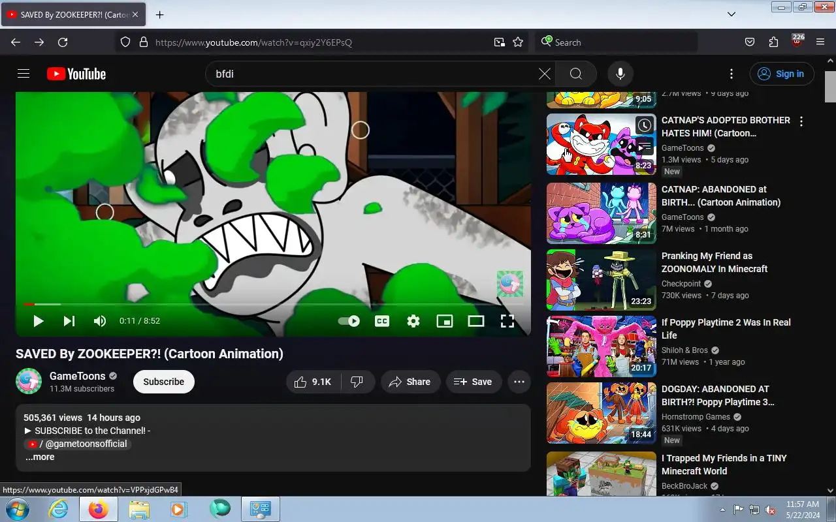This screenshot has width=836, height=522.
Task: Add CATNAP'S ADOPTED BROTHER to queue
Action: (x=644, y=147)
